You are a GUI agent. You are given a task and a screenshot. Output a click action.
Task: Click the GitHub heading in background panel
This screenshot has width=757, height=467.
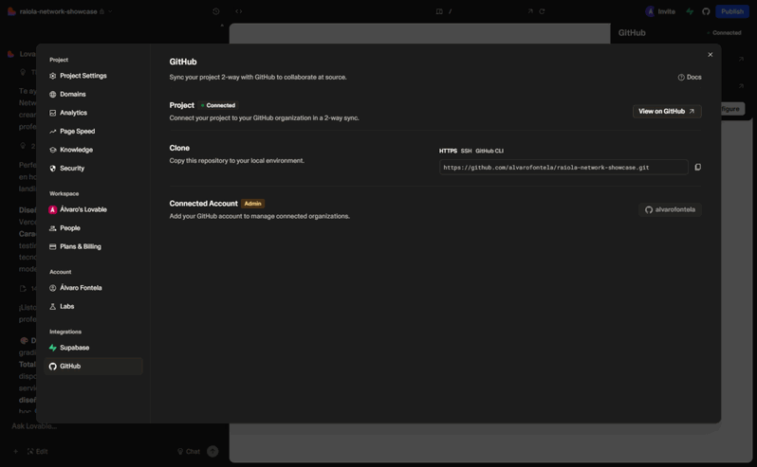point(632,33)
